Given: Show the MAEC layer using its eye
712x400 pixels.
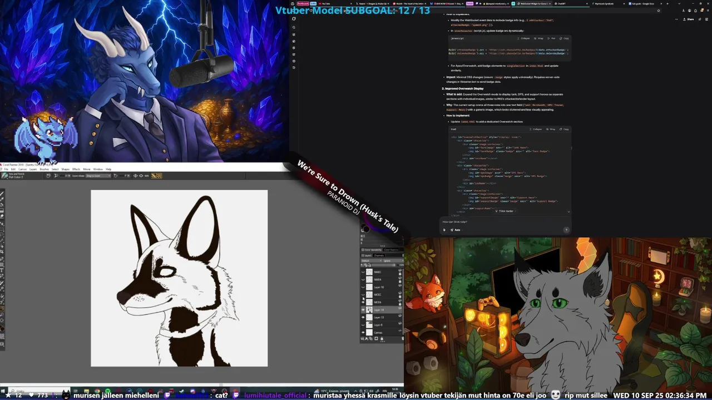Looking at the screenshot, I should [363, 272].
